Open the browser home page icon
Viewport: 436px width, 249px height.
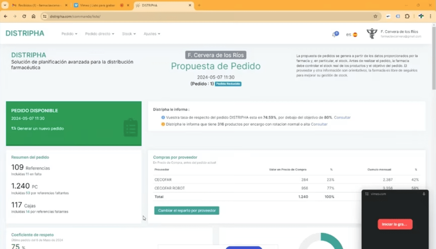click(34, 17)
